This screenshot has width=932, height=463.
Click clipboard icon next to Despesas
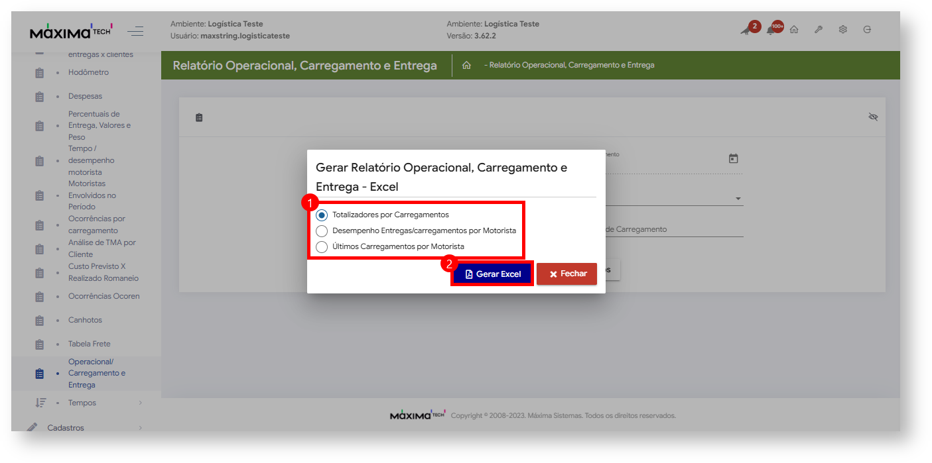pos(39,97)
